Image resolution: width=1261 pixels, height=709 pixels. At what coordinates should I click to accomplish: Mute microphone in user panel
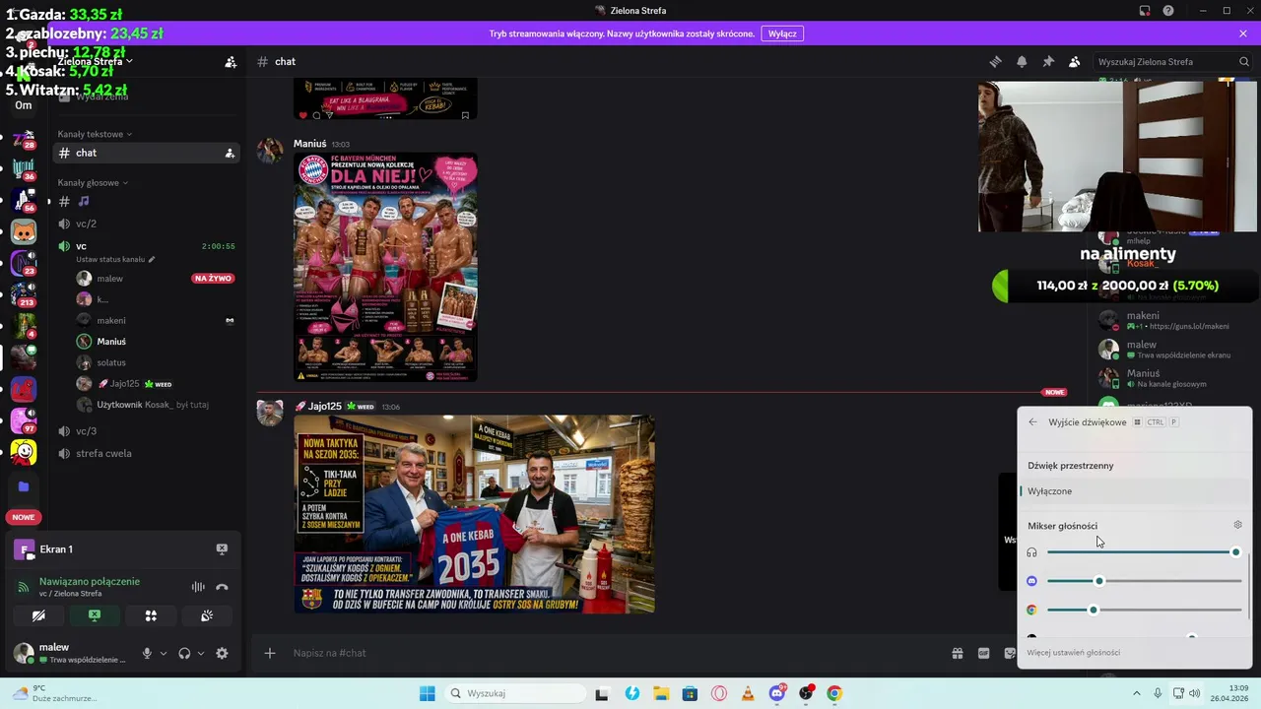pos(147,653)
